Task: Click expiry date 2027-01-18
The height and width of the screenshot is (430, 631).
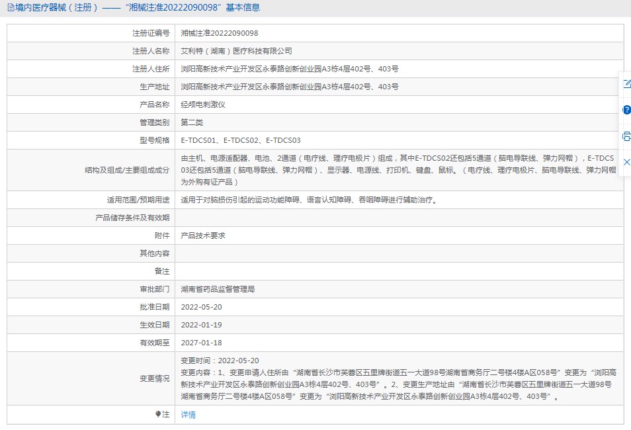Action: point(201,343)
